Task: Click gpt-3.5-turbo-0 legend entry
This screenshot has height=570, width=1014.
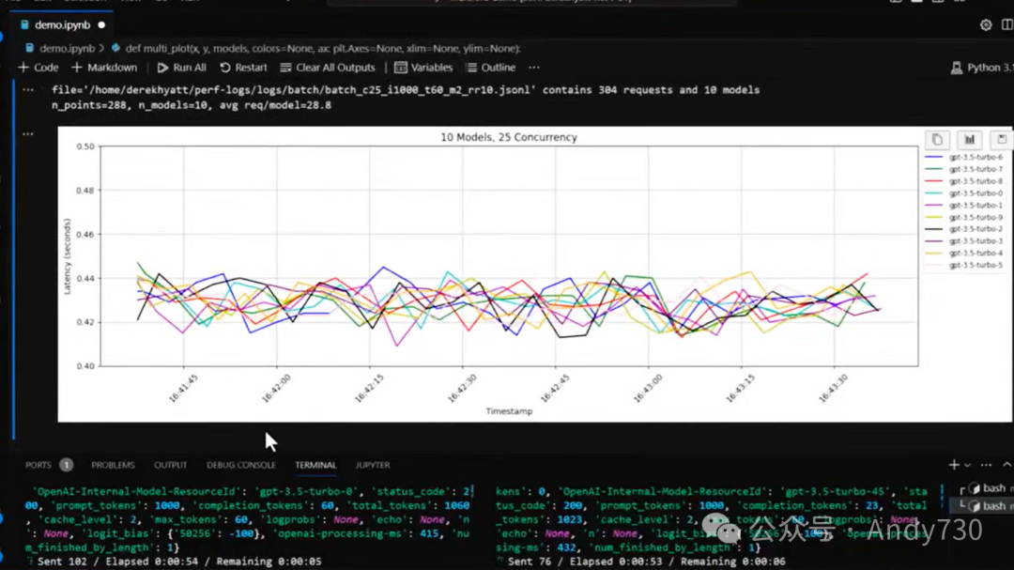Action: (x=963, y=193)
